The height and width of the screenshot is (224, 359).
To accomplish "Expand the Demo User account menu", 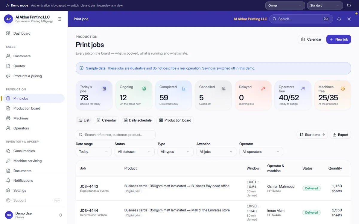I will coord(34,215).
